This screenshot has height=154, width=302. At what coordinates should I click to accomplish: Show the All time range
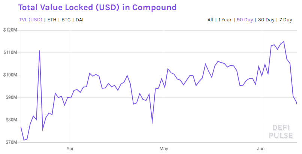click(x=210, y=20)
